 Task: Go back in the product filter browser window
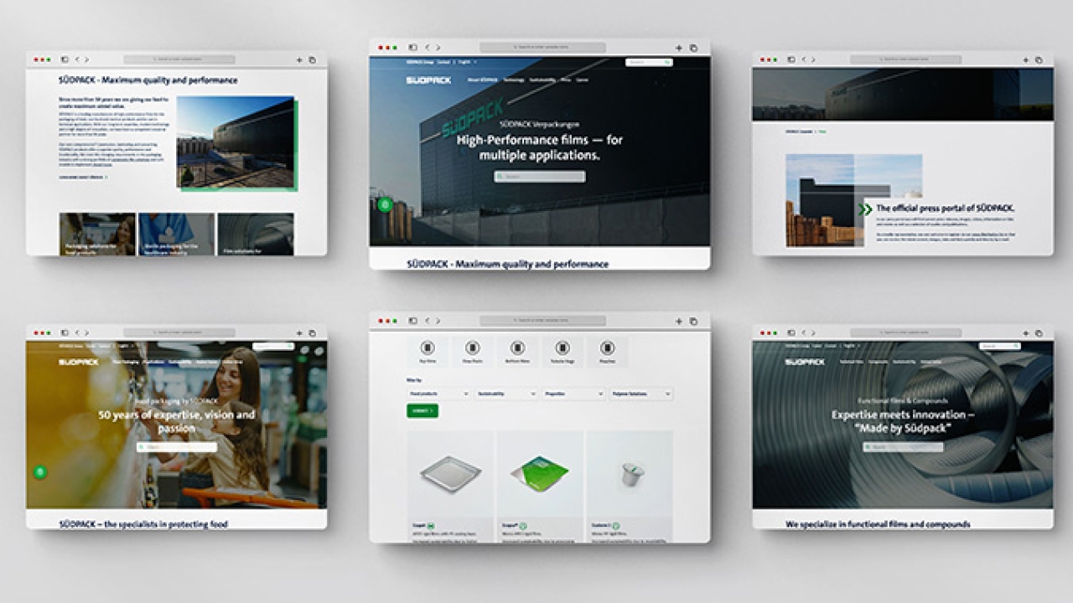[x=427, y=321]
